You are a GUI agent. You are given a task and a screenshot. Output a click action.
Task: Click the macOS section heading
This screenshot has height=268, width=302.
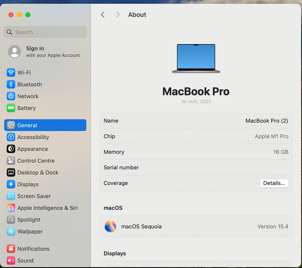tap(113, 208)
